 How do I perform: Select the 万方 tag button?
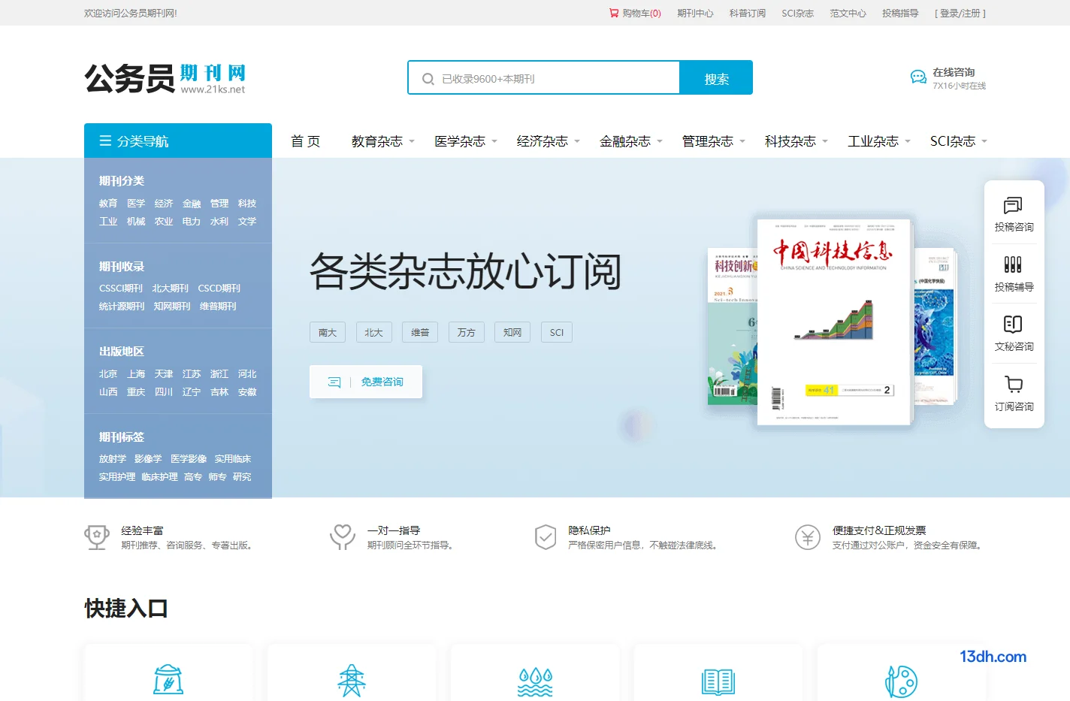tap(467, 332)
